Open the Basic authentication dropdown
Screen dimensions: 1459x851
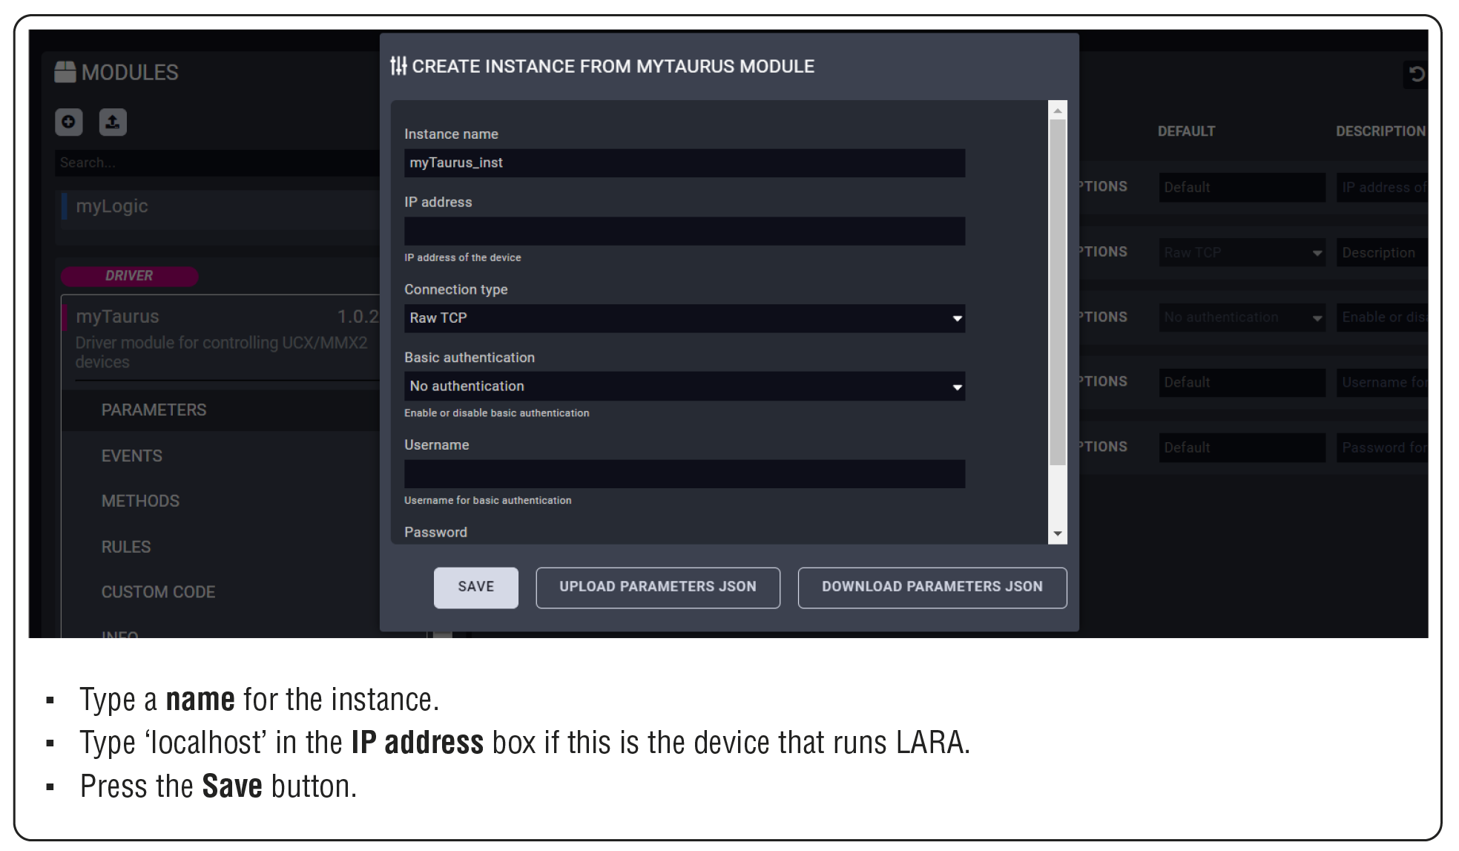click(x=684, y=387)
